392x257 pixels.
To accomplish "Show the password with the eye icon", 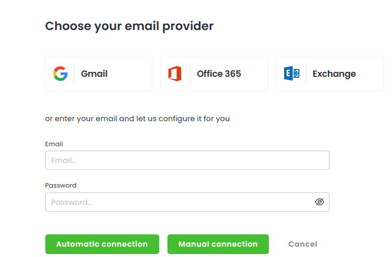I will point(319,202).
